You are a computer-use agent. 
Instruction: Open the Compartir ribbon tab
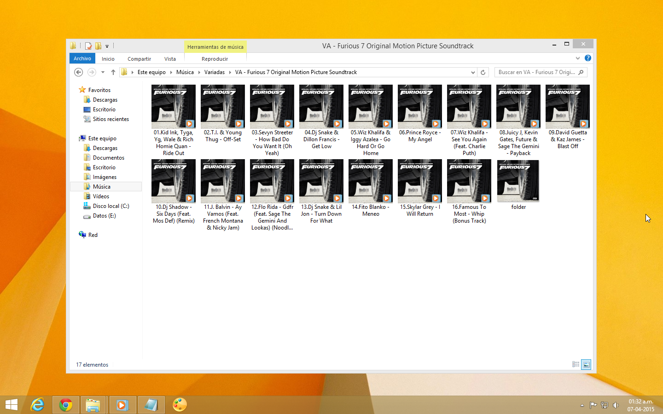pos(139,59)
